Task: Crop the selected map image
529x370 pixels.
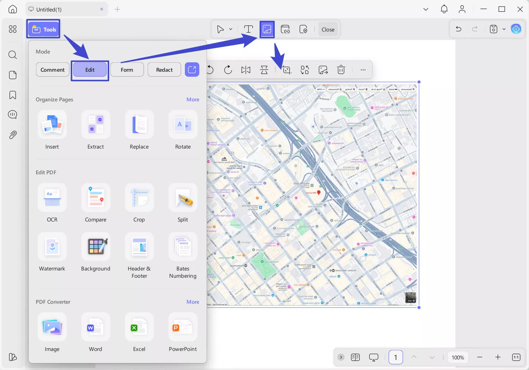Action: coord(287,70)
